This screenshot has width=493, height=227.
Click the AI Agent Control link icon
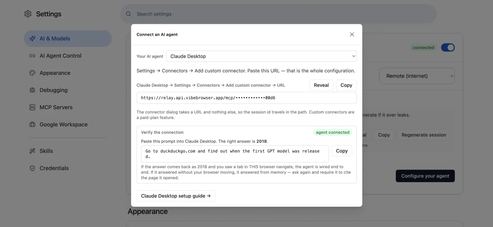[32, 56]
